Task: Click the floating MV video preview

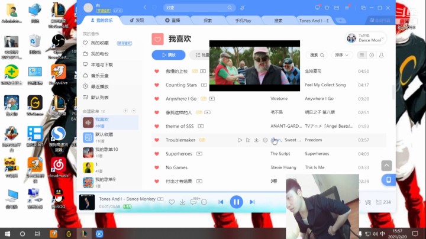Action: tap(254, 66)
